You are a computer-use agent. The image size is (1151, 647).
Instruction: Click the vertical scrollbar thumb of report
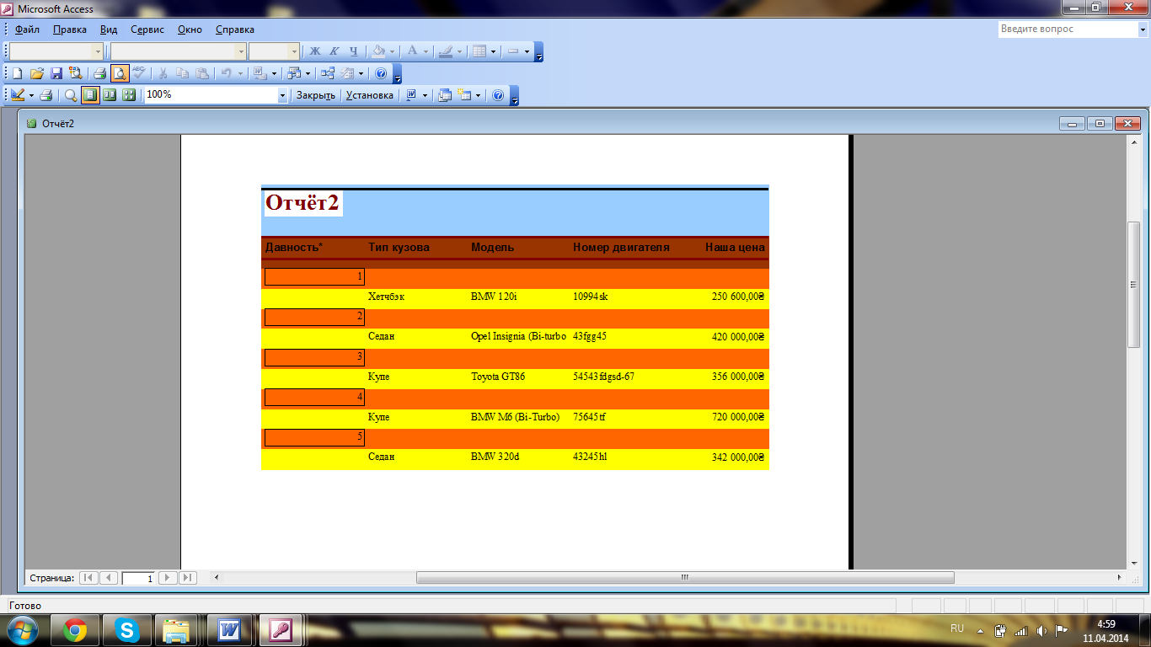coord(1134,284)
